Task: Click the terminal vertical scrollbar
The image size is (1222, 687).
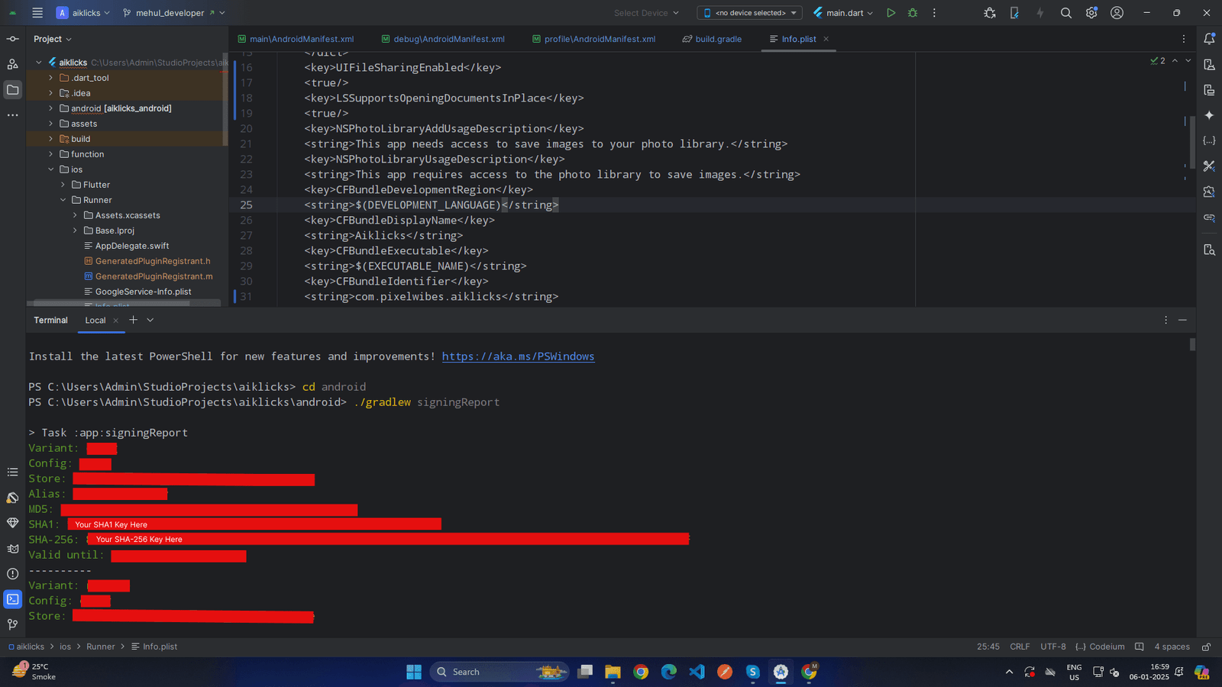Action: click(x=1192, y=345)
